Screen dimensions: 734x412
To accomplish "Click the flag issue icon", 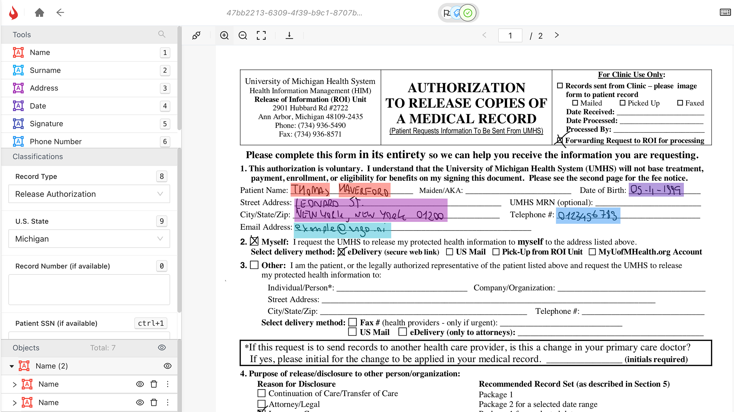I will (447, 13).
